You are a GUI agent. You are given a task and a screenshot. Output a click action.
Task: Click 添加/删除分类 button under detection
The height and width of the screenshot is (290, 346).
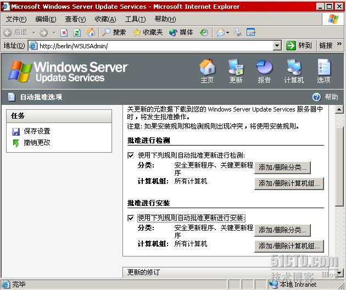282,168
